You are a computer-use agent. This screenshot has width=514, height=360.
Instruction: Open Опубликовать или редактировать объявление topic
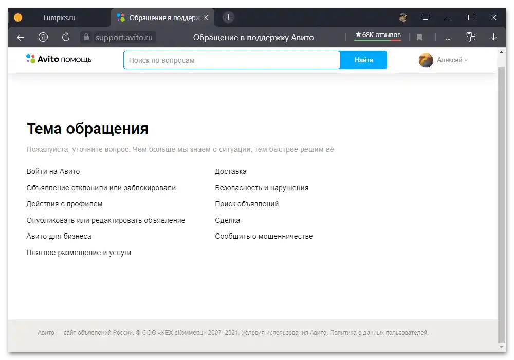pyautogui.click(x=106, y=220)
